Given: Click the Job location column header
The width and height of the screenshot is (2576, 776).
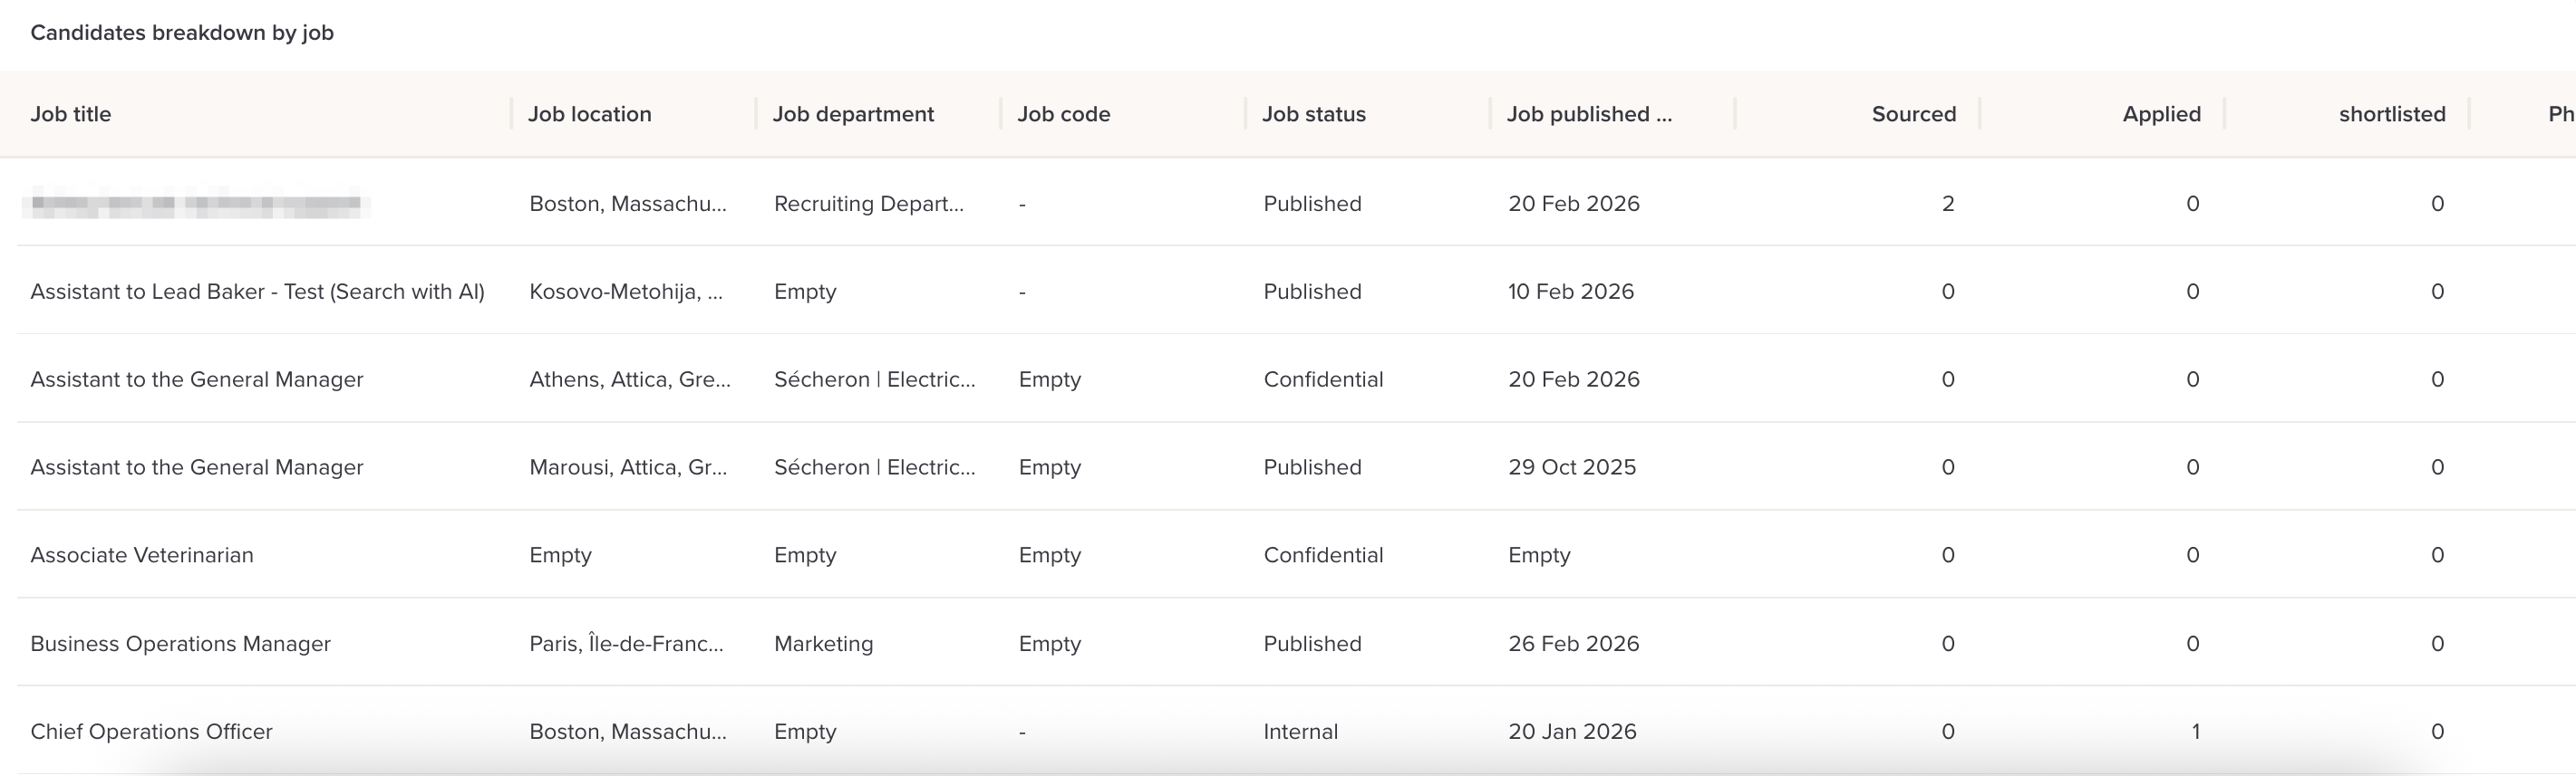Looking at the screenshot, I should pyautogui.click(x=589, y=114).
